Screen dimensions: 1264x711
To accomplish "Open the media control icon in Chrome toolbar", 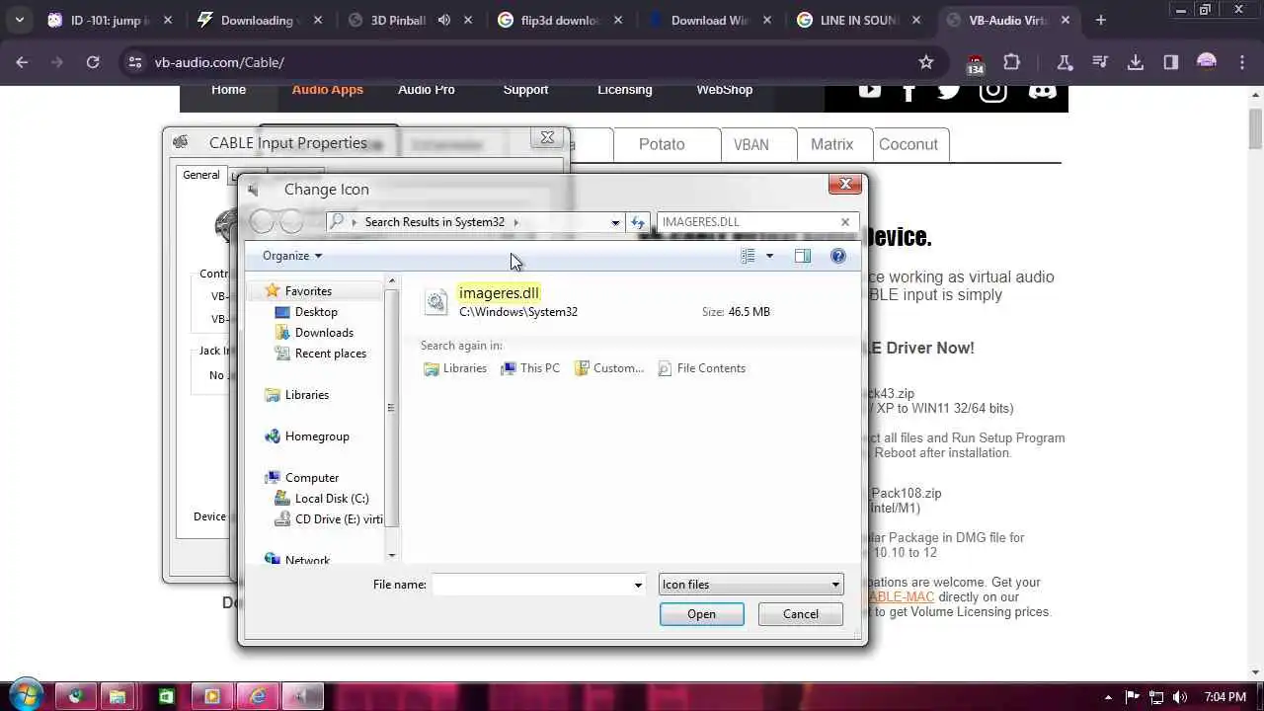I will point(1100,62).
